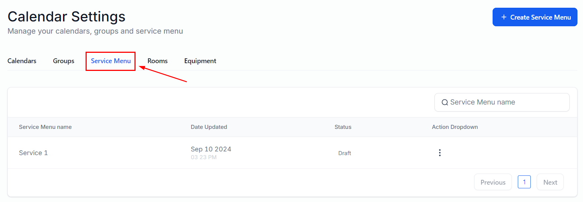Click the Status column header
The height and width of the screenshot is (202, 583).
[x=343, y=127]
